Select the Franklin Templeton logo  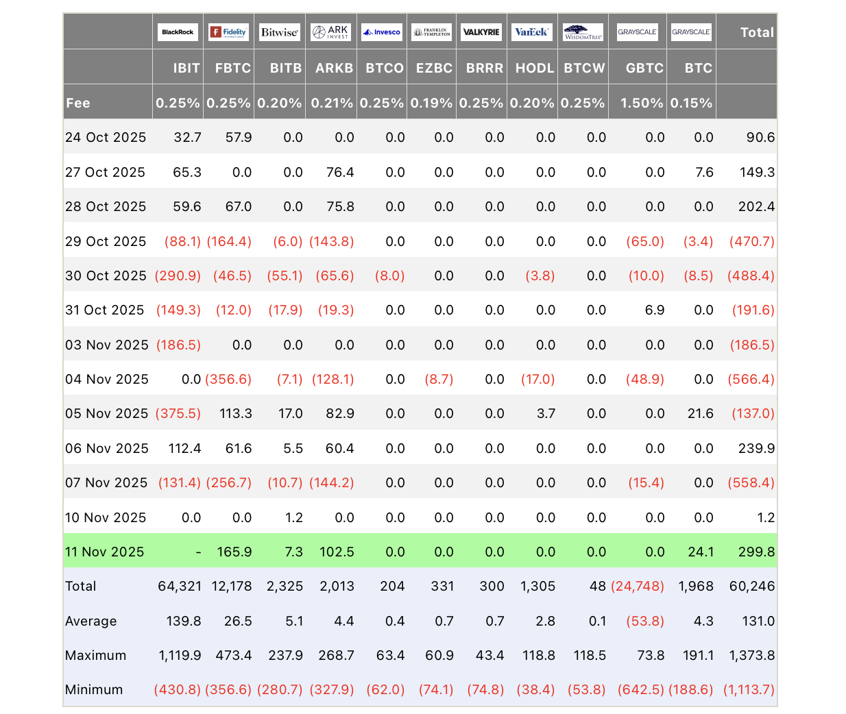pyautogui.click(x=432, y=32)
